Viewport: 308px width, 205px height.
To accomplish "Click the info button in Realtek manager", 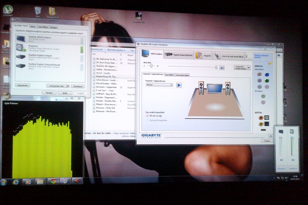I will (x=271, y=136).
